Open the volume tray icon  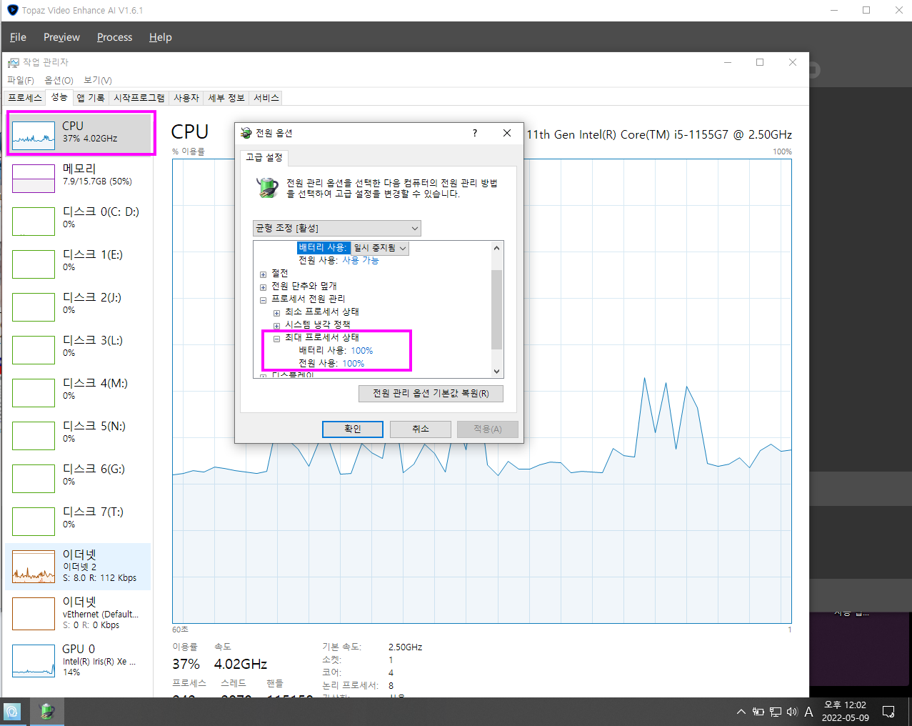(x=792, y=712)
